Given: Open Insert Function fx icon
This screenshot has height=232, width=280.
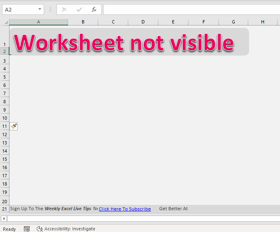Looking at the screenshot, I should [x=94, y=9].
